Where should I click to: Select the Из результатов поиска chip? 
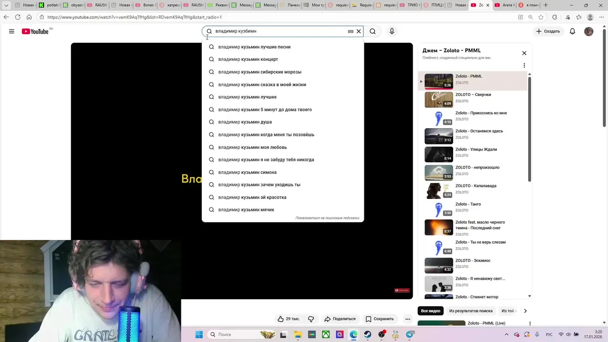pyautogui.click(x=471, y=311)
